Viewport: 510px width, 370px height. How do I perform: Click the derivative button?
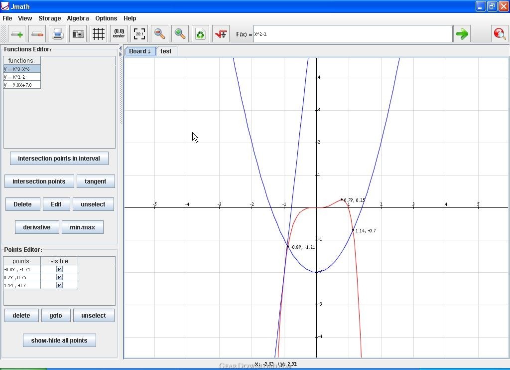(x=37, y=227)
